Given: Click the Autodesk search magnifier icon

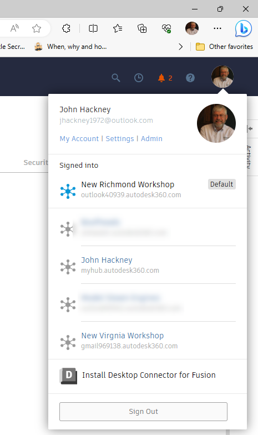Looking at the screenshot, I should pos(116,78).
